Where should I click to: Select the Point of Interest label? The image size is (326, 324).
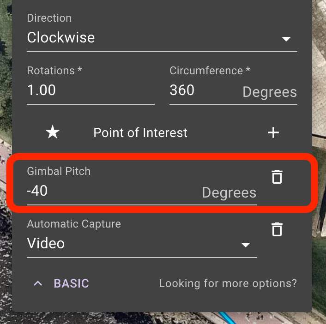point(140,132)
